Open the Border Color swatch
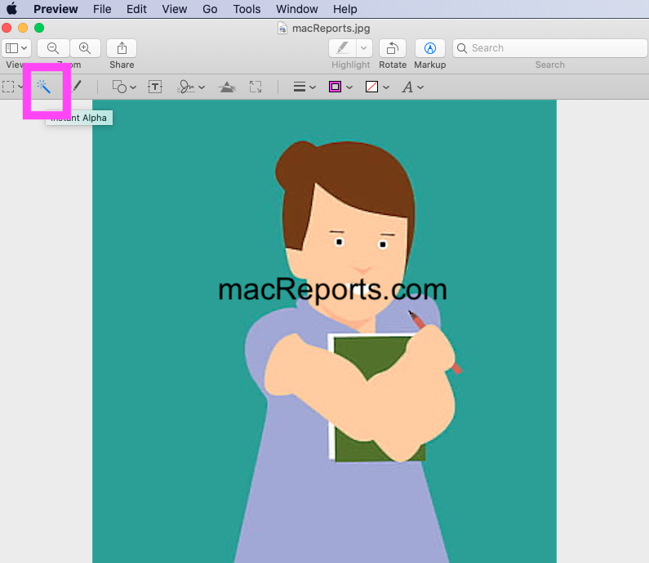The width and height of the screenshot is (649, 563). coord(335,87)
